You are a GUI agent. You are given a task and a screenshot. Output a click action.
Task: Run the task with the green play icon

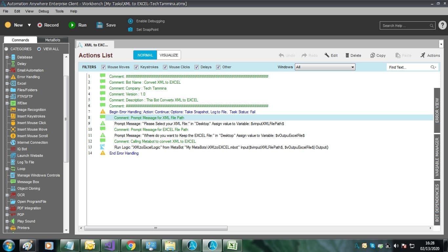tap(72, 25)
